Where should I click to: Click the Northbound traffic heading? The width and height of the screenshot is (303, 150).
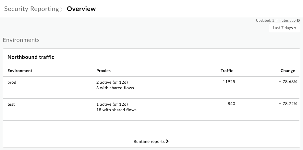[x=31, y=57]
